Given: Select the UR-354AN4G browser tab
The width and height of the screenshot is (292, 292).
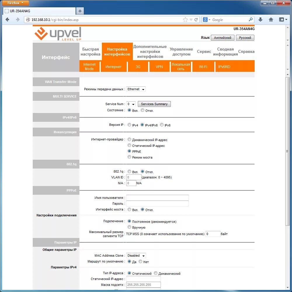Looking at the screenshot, I should click(39, 11).
